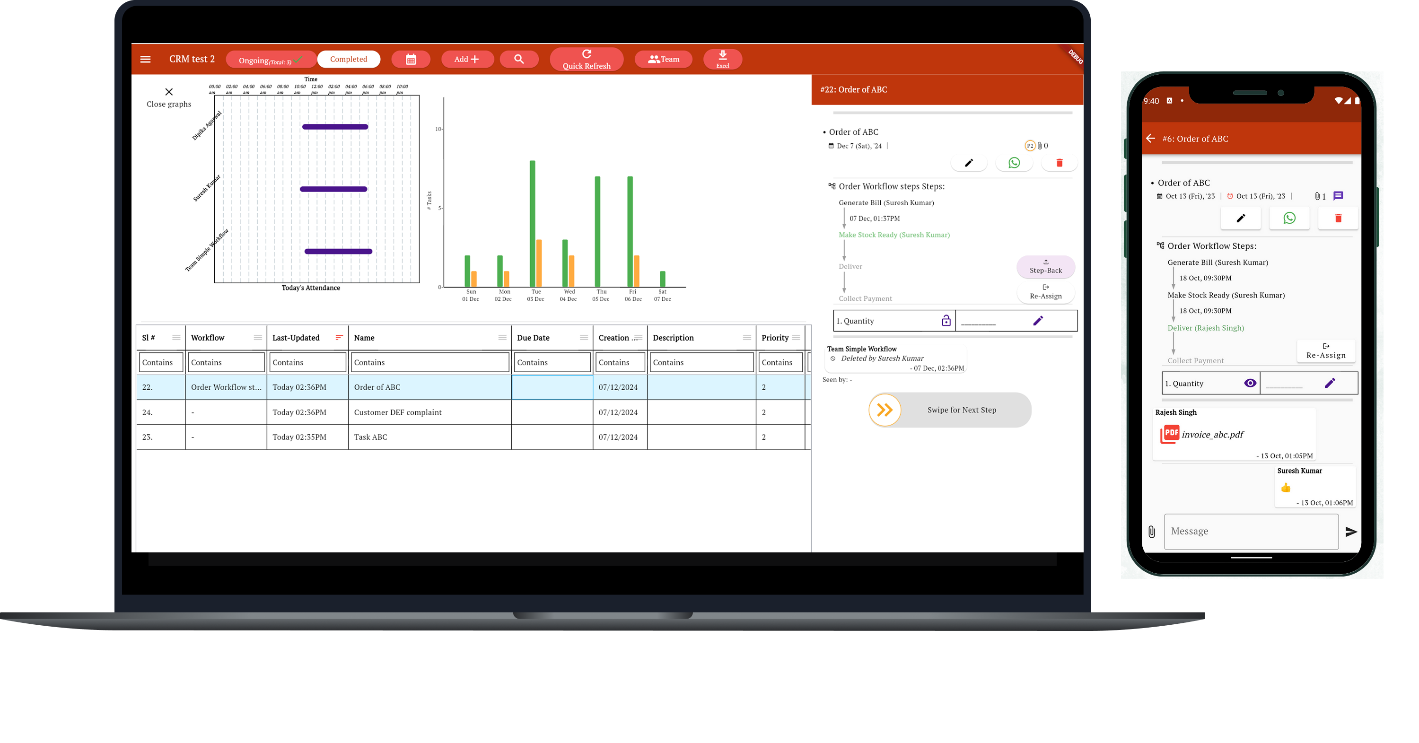Share task #22 via WhatsApp icon
The width and height of the screenshot is (1419, 743).
pyautogui.click(x=1014, y=163)
